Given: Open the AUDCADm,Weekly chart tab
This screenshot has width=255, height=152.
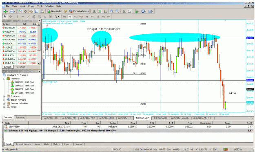Looking at the screenshot, I should 180,118.
